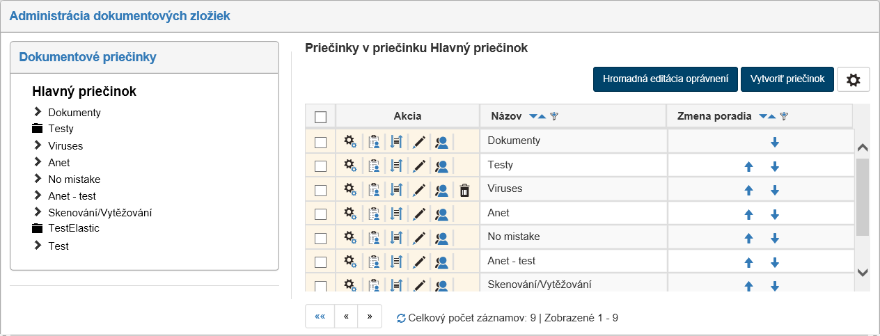Screen dimensions: 880x336
Task: Click the Vytvoriť priečinok button
Action: 787,79
